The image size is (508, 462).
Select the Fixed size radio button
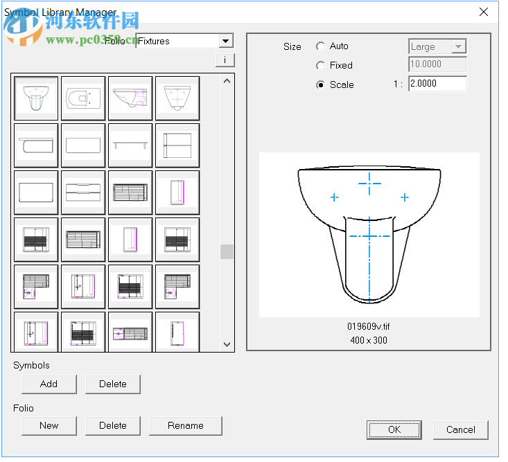320,65
